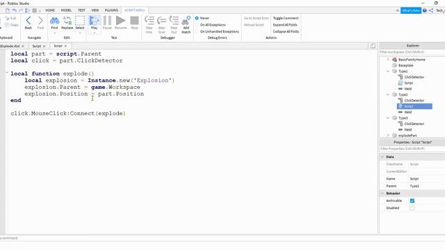
Task: Click the editor split-view icon above Explorer
Action: click(x=373, y=46)
